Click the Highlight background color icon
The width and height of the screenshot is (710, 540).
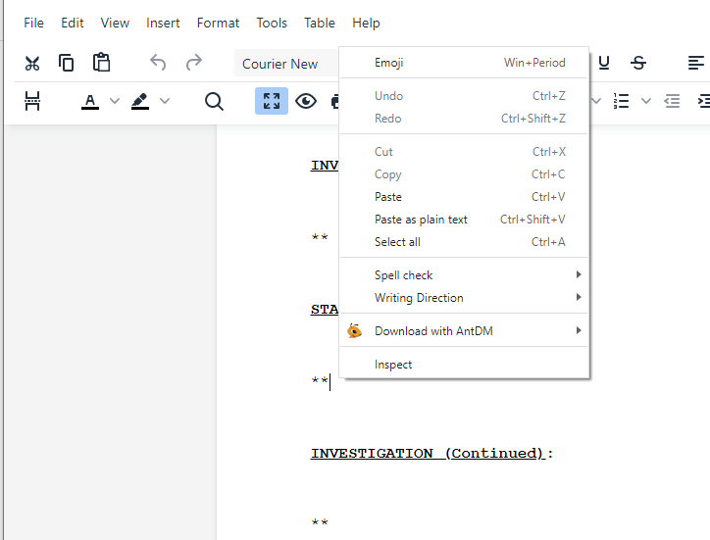[140, 101]
